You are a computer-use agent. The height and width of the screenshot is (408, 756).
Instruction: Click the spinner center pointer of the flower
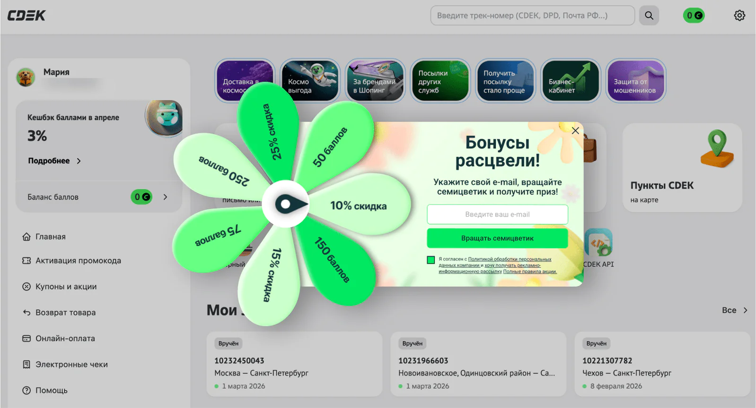coord(286,204)
